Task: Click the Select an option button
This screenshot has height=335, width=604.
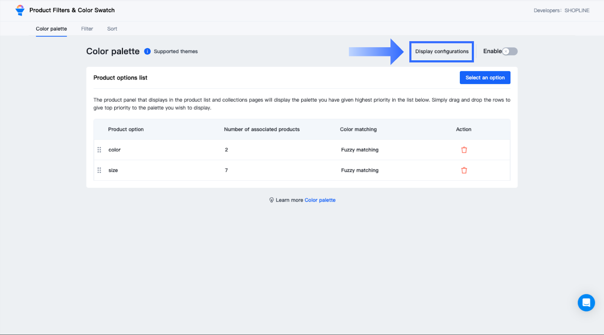Action: (x=485, y=78)
